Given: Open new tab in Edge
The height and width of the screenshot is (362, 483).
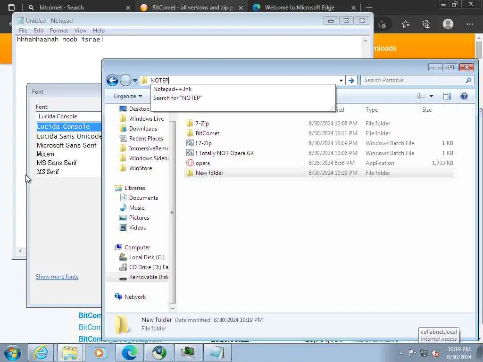Looking at the screenshot, I should [369, 8].
